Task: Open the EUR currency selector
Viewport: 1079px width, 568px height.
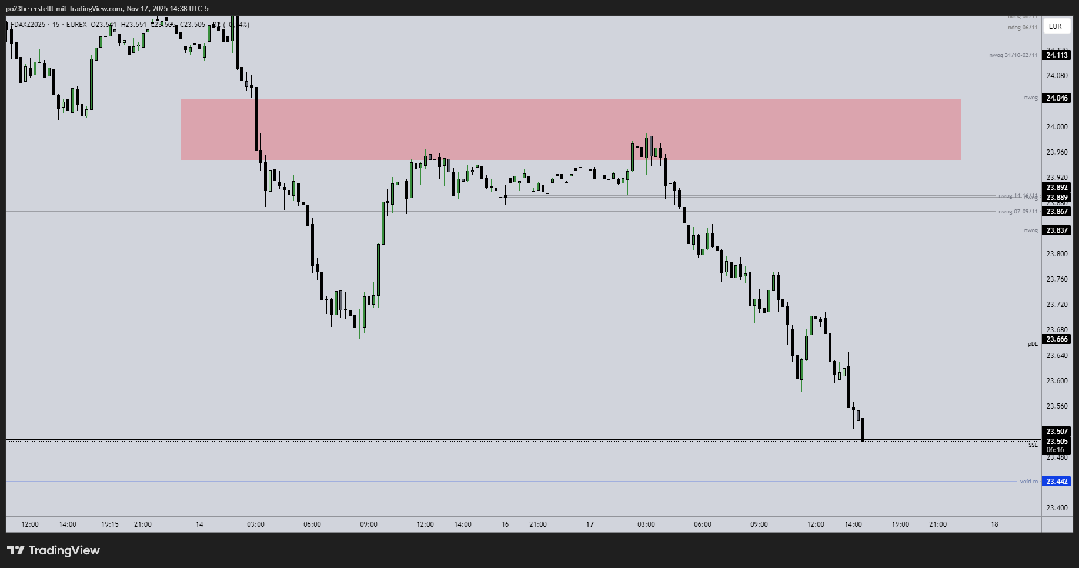Action: point(1055,26)
